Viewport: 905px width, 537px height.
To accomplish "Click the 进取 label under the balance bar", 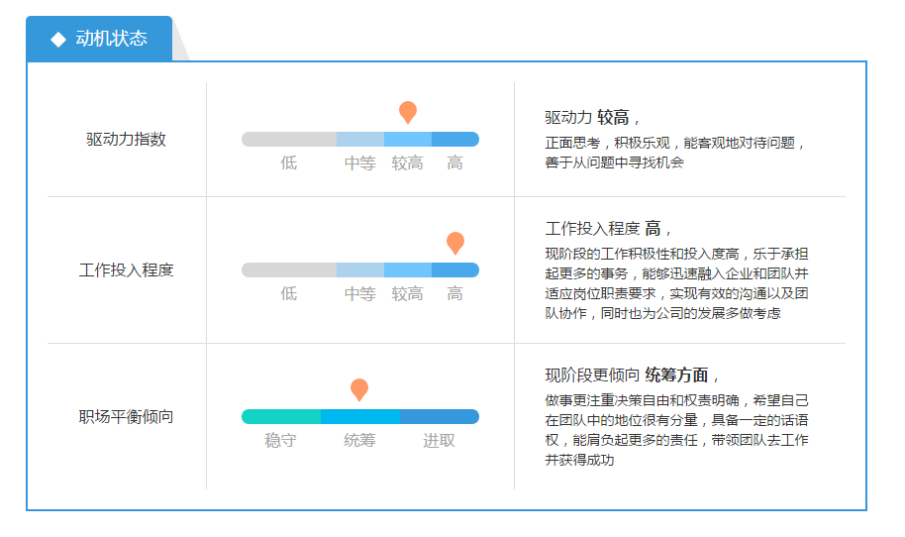I will click(440, 441).
